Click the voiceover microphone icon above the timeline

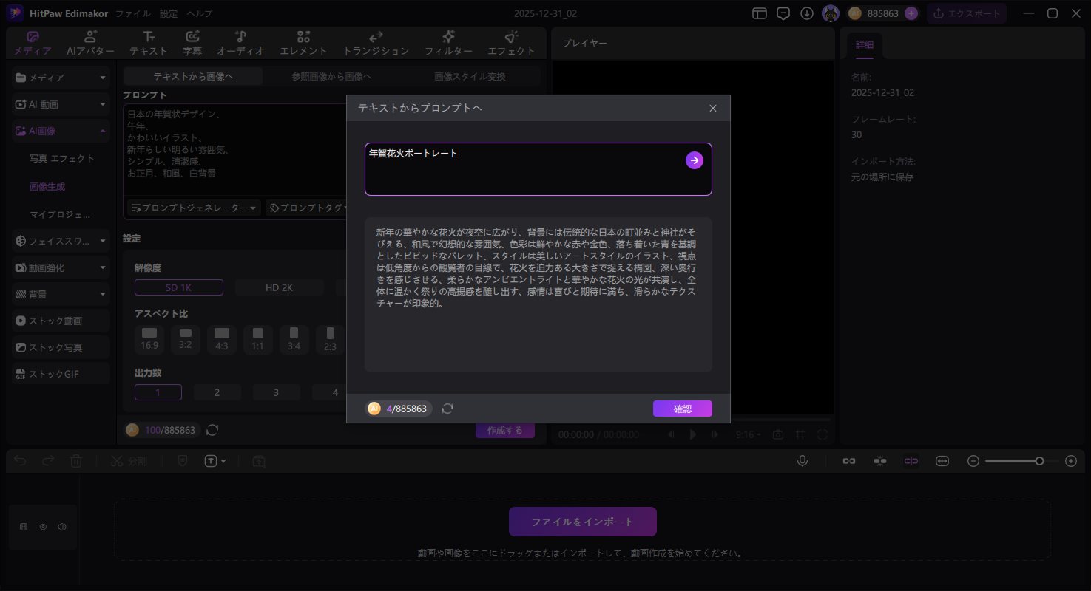[x=803, y=460]
